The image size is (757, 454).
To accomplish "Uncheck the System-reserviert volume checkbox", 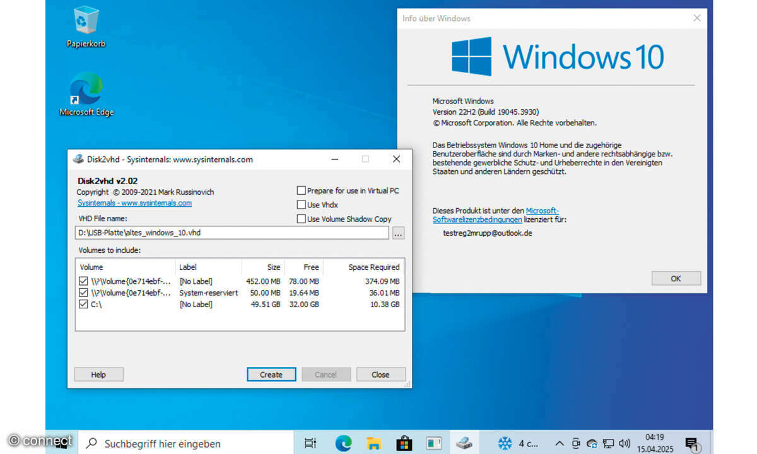I will pyautogui.click(x=84, y=293).
